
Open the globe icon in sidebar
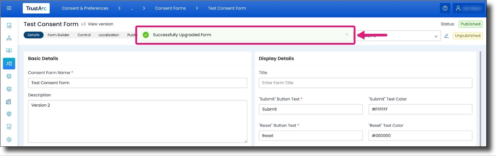tap(9, 114)
